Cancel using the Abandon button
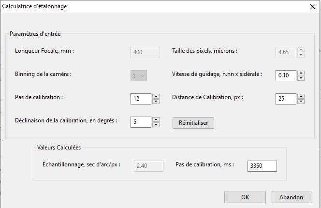Image resolution: width=321 pixels, height=208 pixels. click(291, 197)
